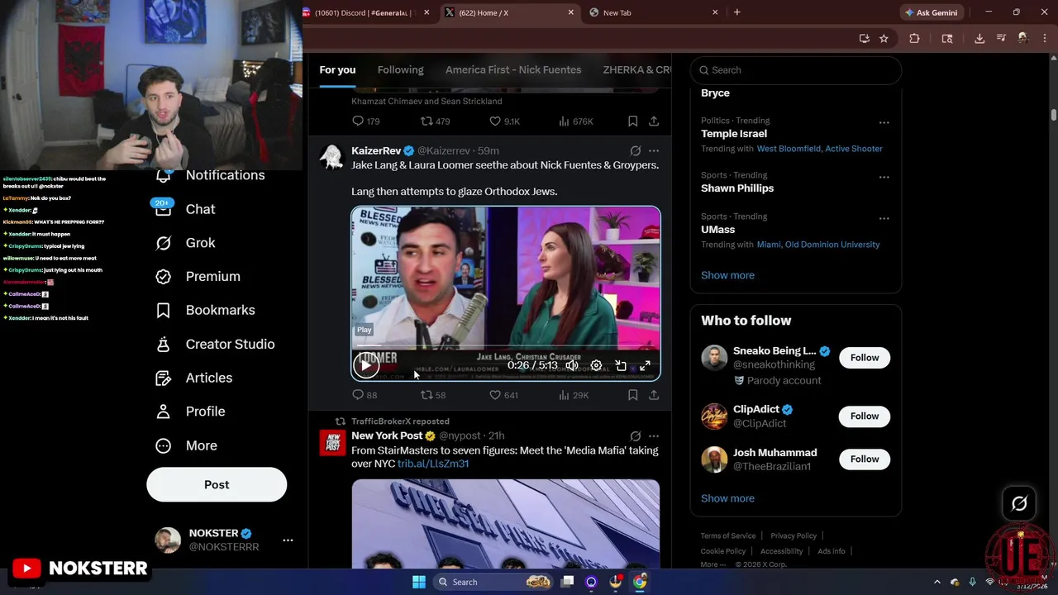Mute the video volume
Screen dimensions: 1058x595
point(571,365)
